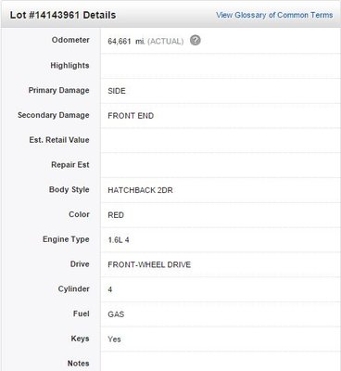Click the Lot #14143961 Details heading
Viewport: 341px width, 371px height.
coord(63,15)
